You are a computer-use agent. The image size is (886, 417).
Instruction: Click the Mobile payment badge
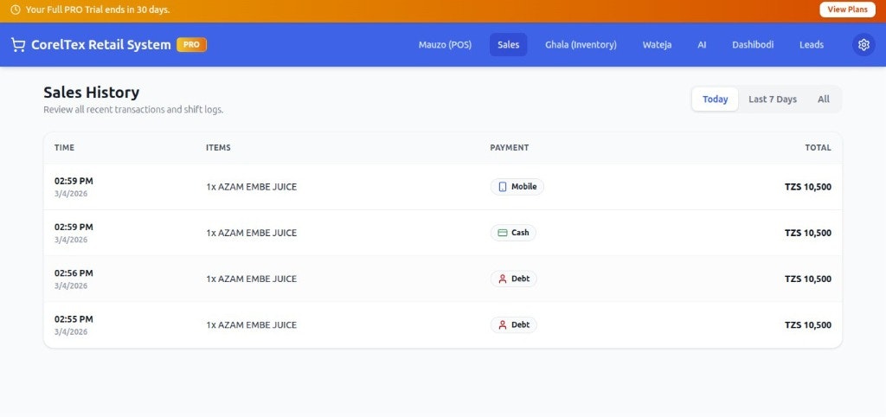pos(517,187)
